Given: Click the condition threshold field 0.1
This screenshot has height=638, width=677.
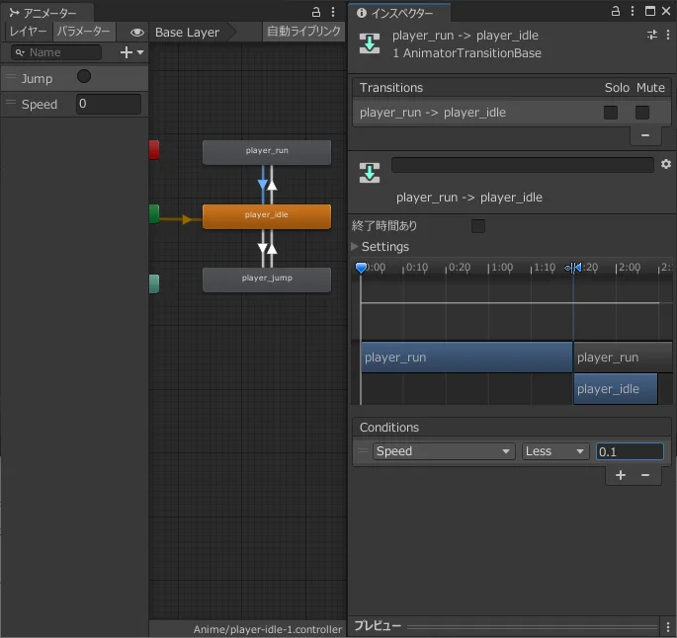Looking at the screenshot, I should pyautogui.click(x=630, y=451).
